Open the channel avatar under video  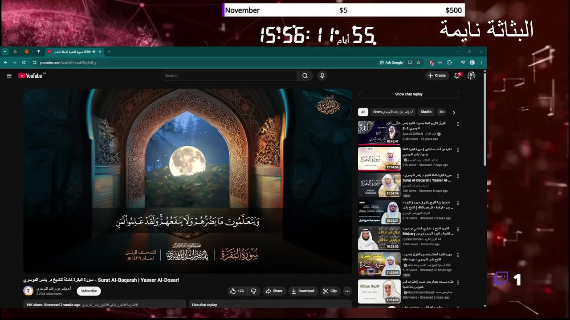(x=28, y=291)
